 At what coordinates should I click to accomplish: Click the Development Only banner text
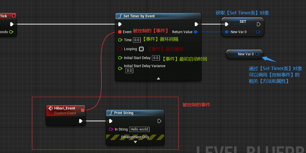(x=135, y=137)
